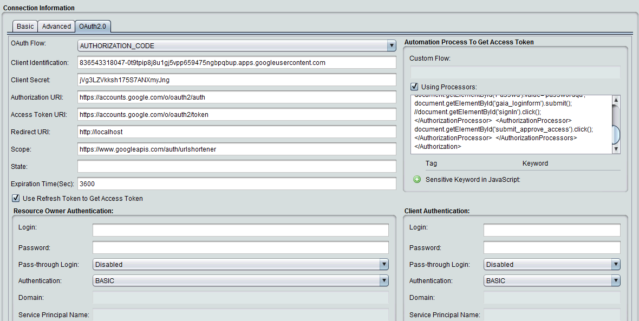
Task: Focus the empty State input field
Action: [237, 166]
